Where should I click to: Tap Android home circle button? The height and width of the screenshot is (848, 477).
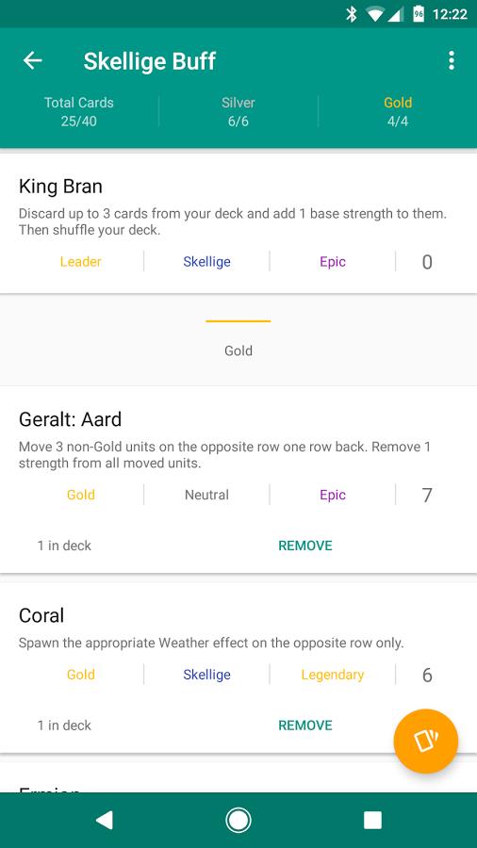(238, 820)
